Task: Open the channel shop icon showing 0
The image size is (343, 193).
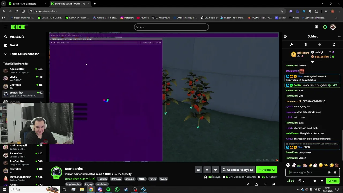Action: pyautogui.click(x=301, y=181)
